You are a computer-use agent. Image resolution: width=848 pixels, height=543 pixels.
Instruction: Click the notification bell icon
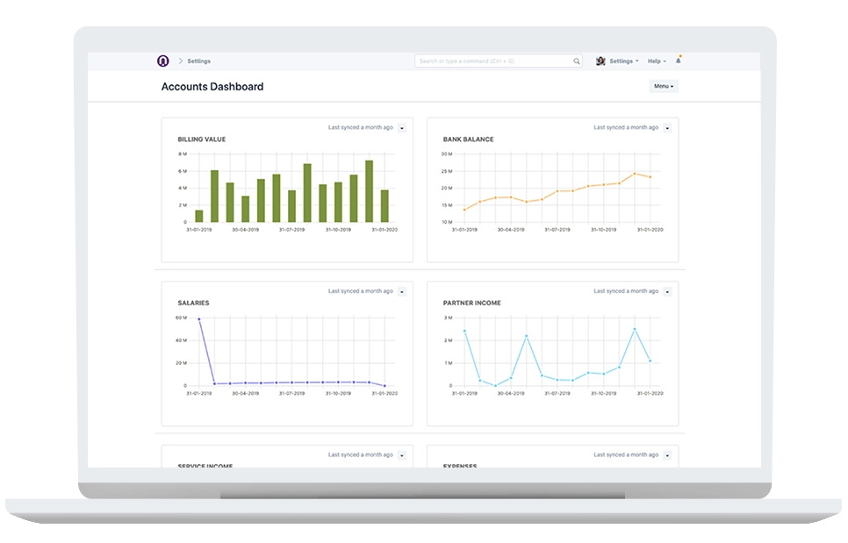(679, 61)
